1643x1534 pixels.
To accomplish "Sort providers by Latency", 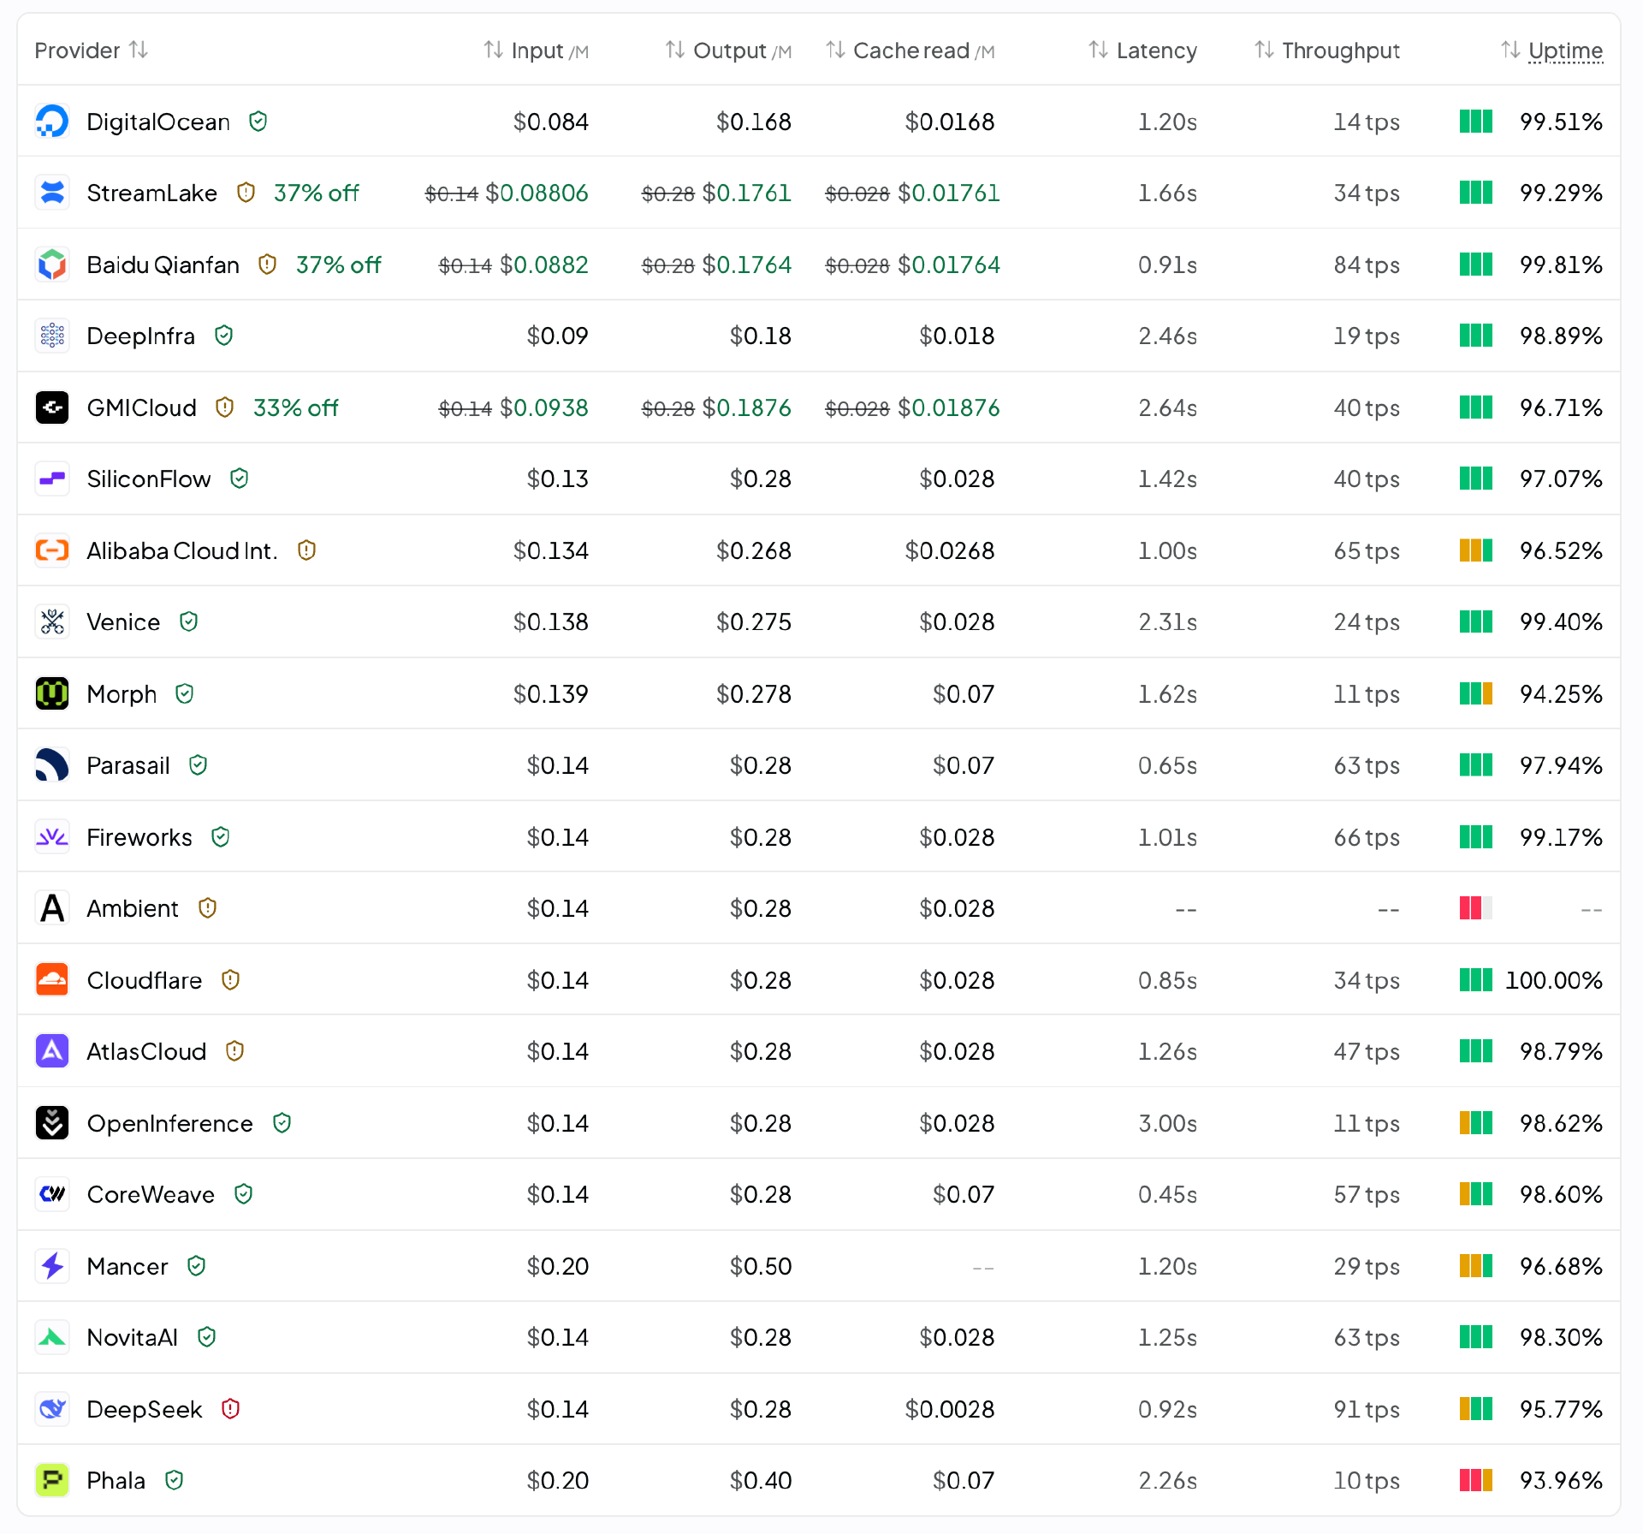I will [1142, 51].
